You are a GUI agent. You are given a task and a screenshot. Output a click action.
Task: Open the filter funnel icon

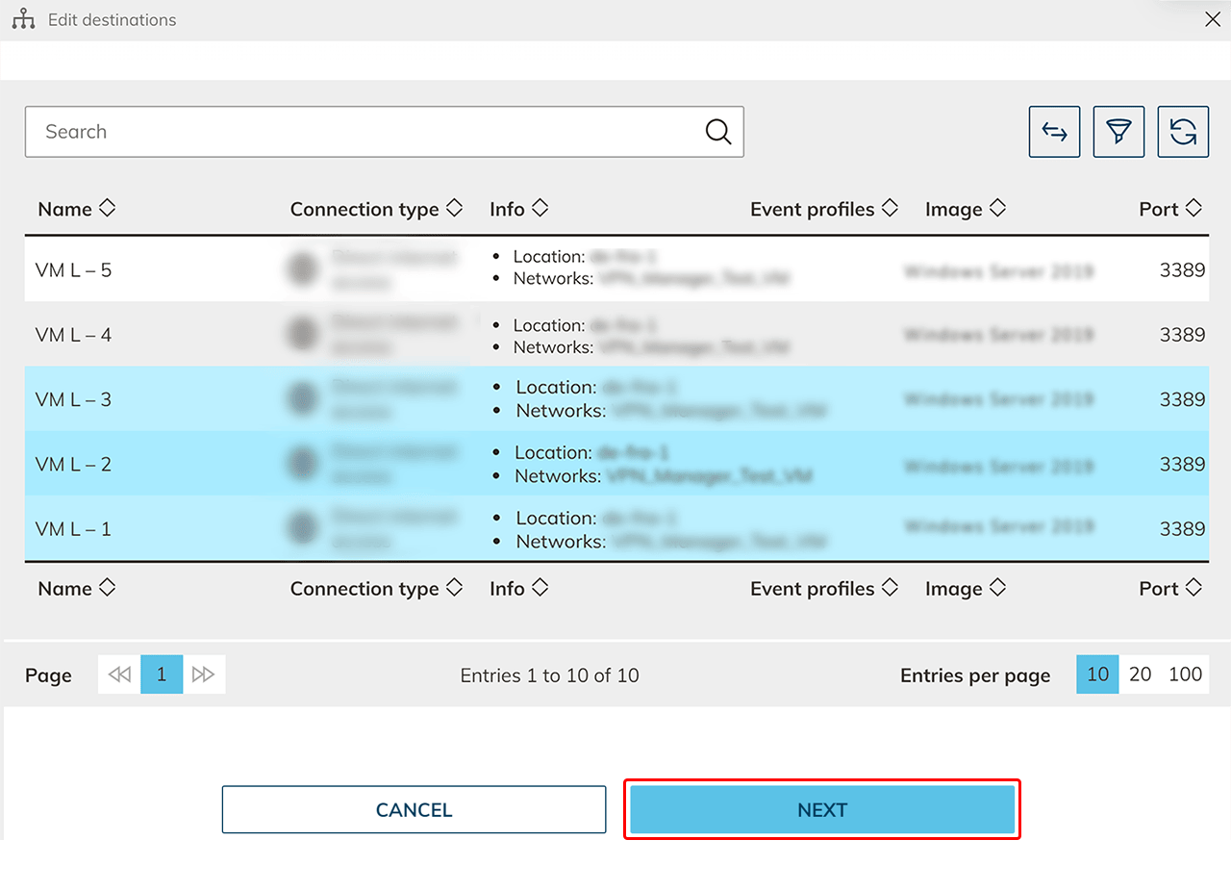[1118, 132]
